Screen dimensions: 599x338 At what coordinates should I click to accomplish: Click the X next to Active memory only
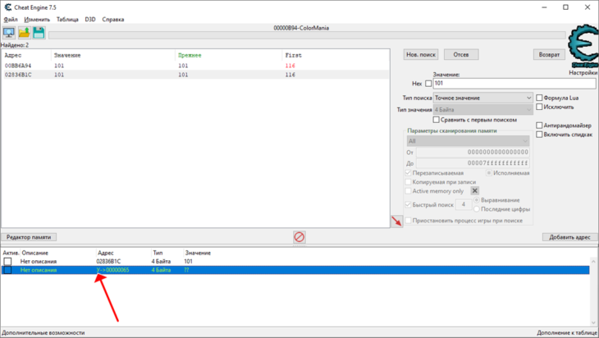point(474,190)
